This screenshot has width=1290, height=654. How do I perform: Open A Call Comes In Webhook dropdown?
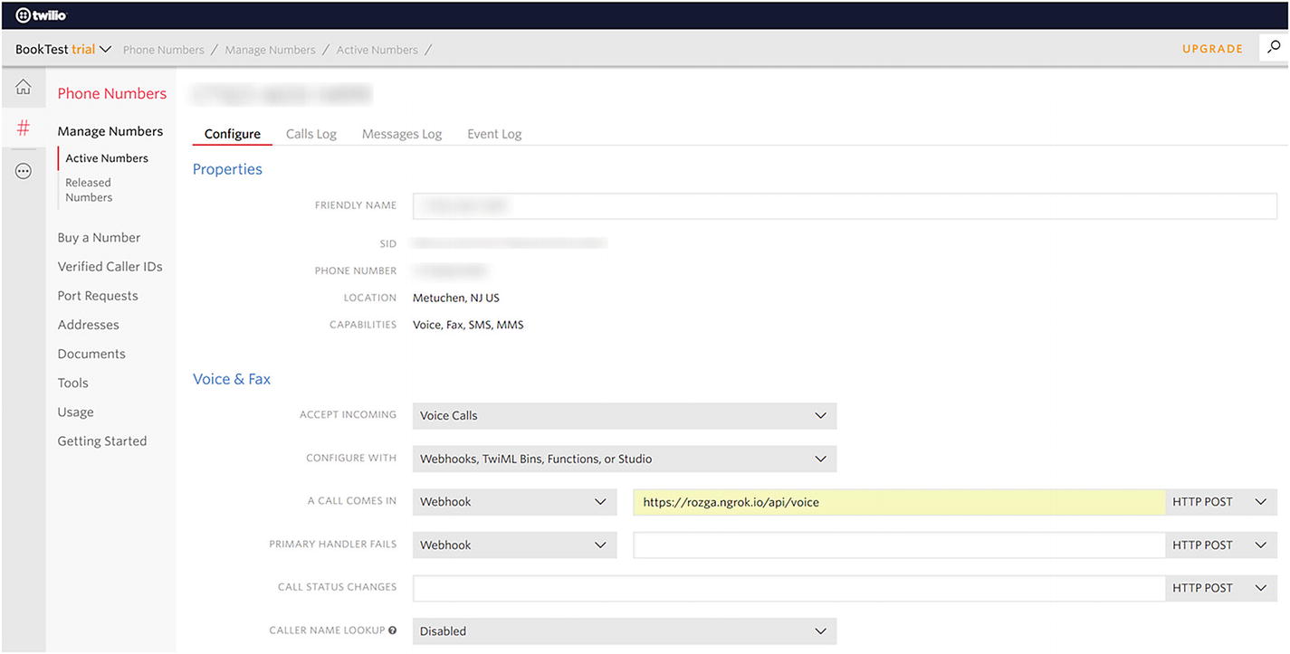tap(513, 502)
